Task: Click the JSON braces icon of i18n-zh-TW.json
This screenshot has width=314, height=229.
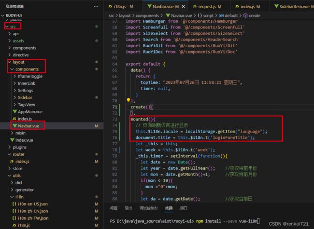Action: [14, 218]
